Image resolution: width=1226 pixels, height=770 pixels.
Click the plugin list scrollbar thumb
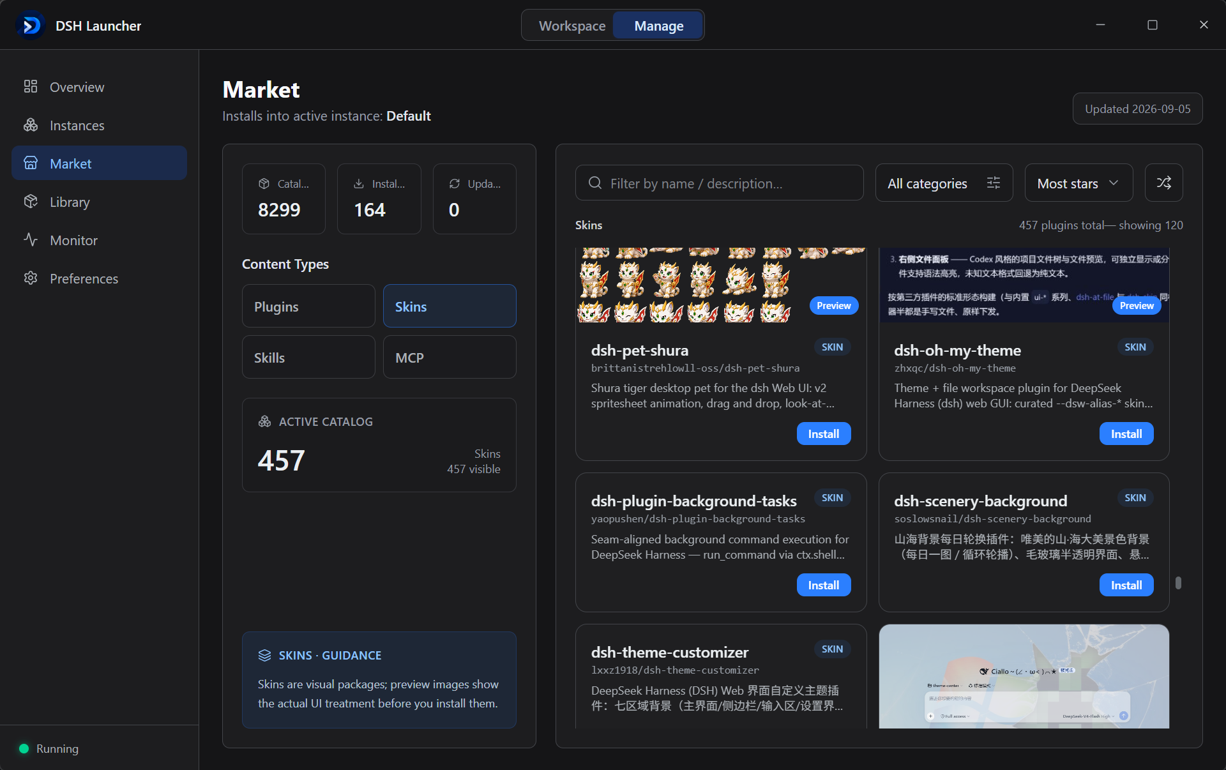(x=1178, y=583)
